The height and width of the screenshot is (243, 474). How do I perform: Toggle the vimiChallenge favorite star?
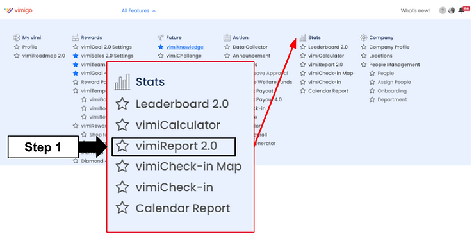(161, 56)
